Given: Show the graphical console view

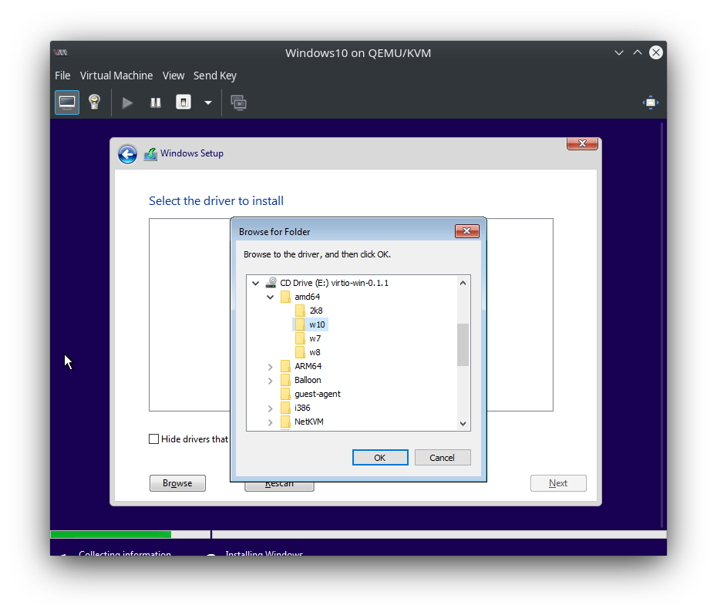Looking at the screenshot, I should tap(67, 102).
